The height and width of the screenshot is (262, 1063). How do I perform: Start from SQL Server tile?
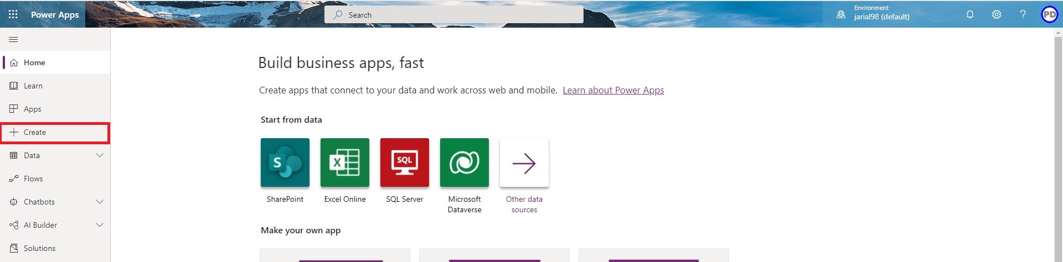click(405, 163)
